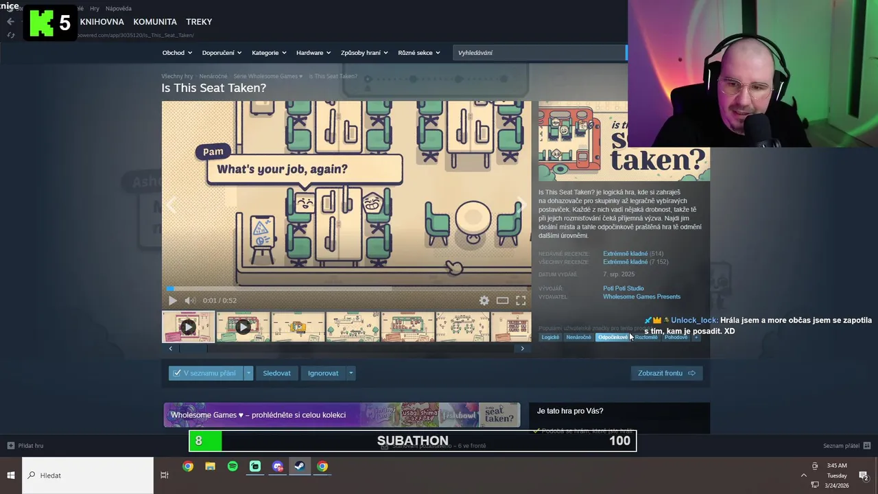Go to next screenshot arrow on trailer
Viewport: 878px width, 494px height.
(x=521, y=204)
